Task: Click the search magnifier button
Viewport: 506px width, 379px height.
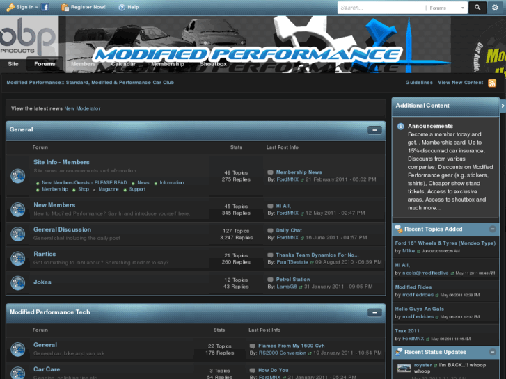Action: point(477,8)
